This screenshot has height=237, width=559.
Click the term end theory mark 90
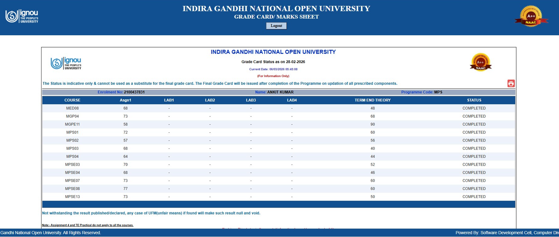click(372, 124)
